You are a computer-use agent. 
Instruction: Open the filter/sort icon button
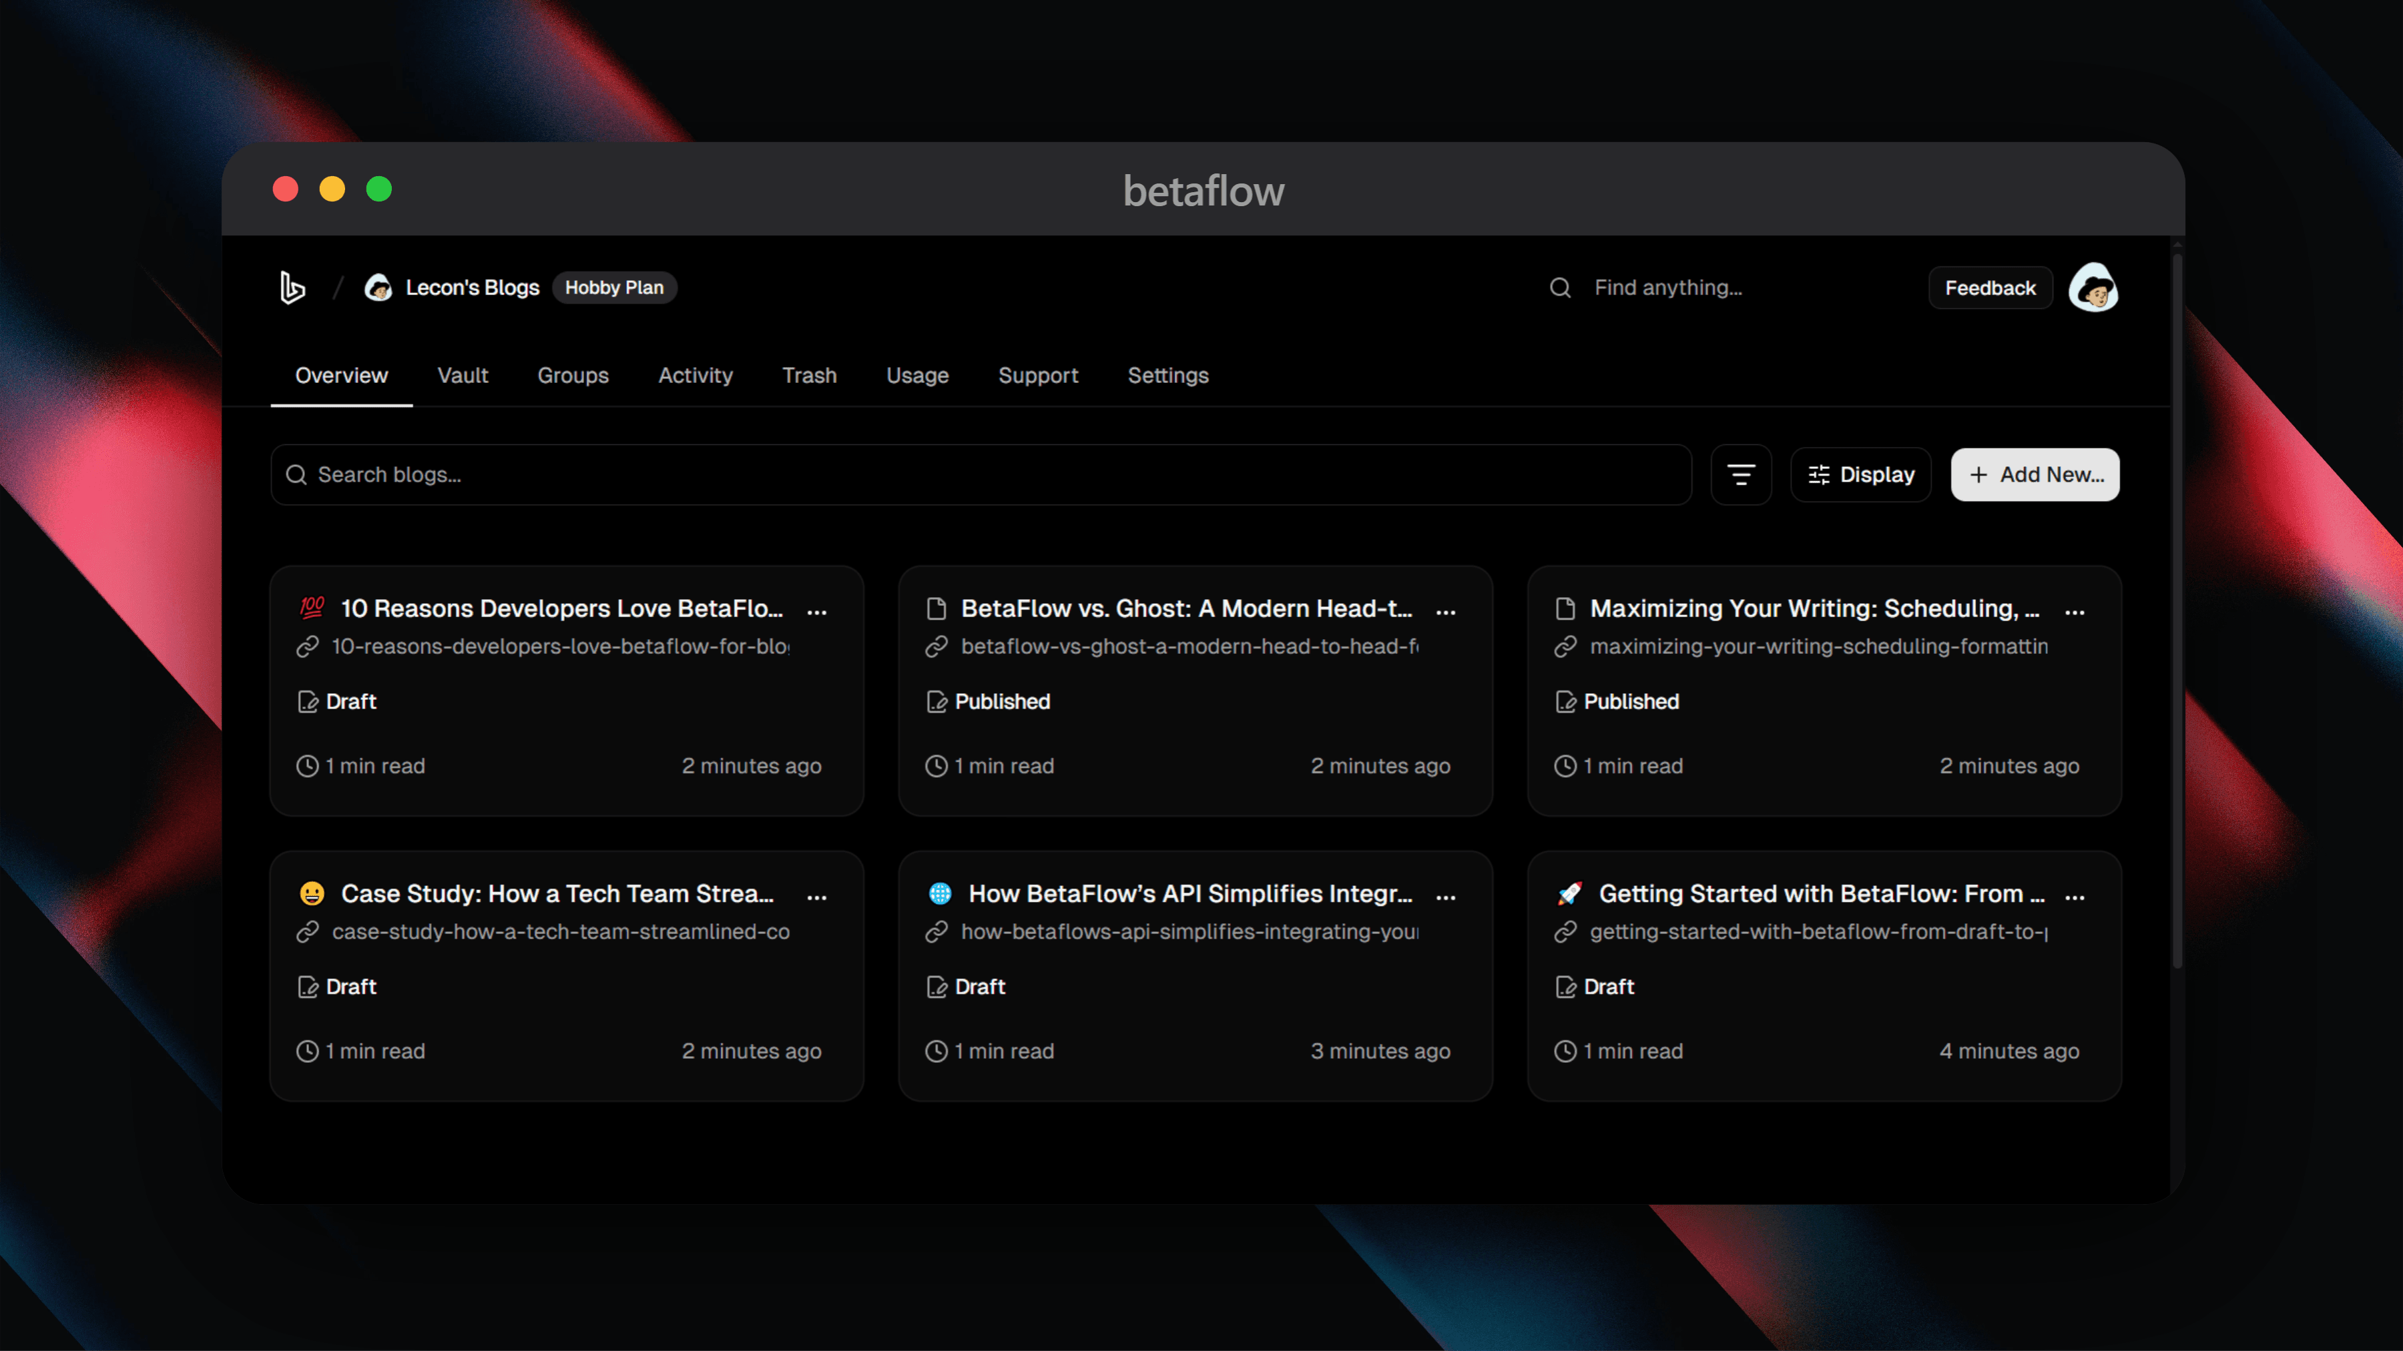tap(1741, 474)
